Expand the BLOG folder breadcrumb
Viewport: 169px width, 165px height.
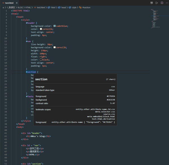coord(20,7)
